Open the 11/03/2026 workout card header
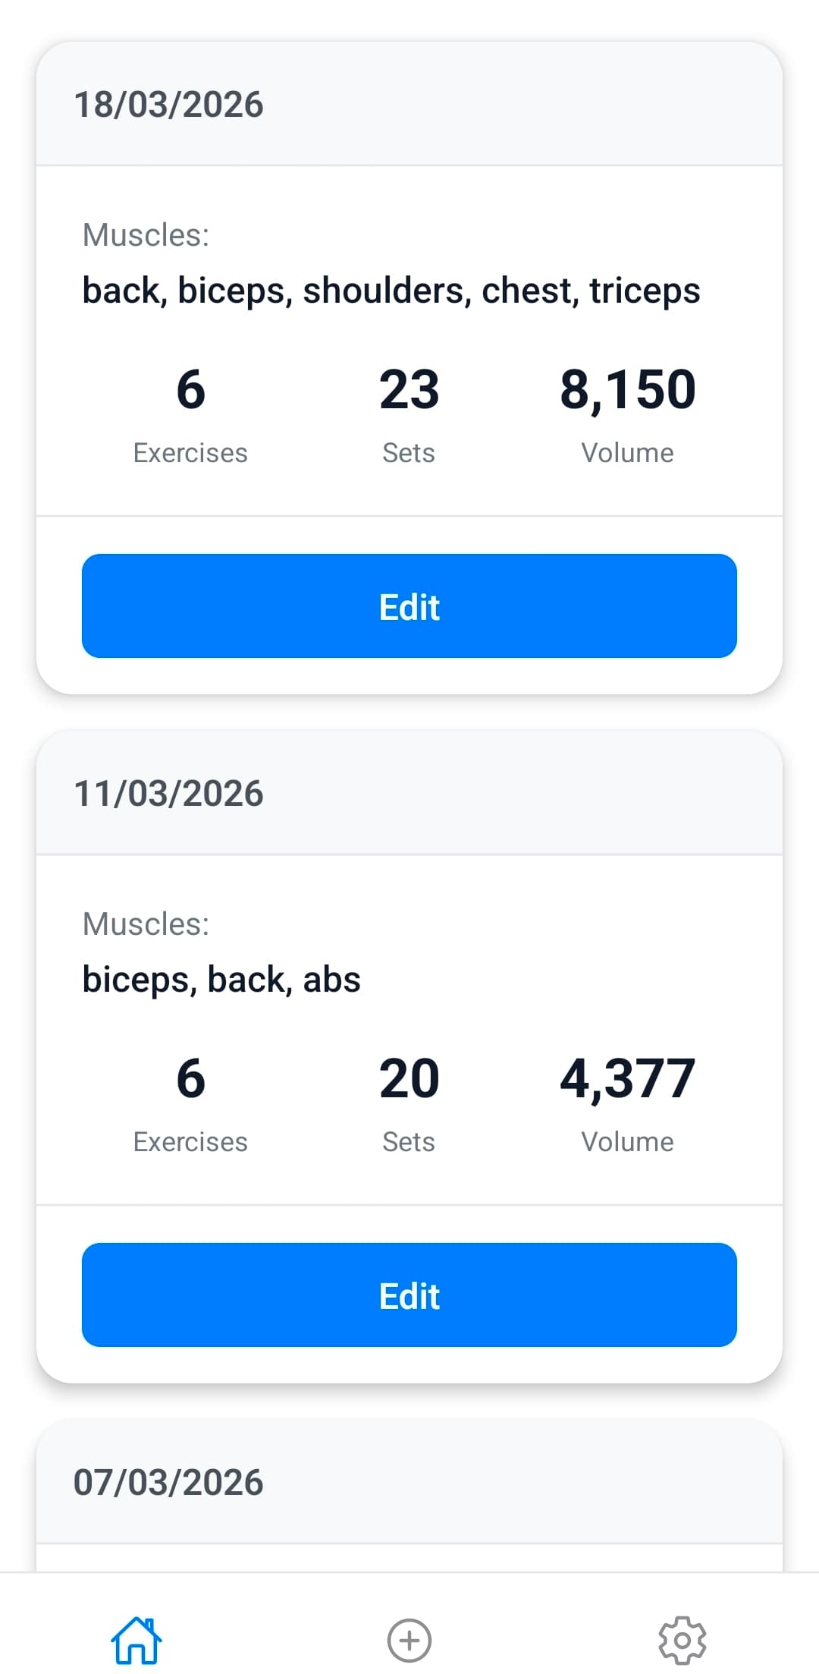 point(168,792)
